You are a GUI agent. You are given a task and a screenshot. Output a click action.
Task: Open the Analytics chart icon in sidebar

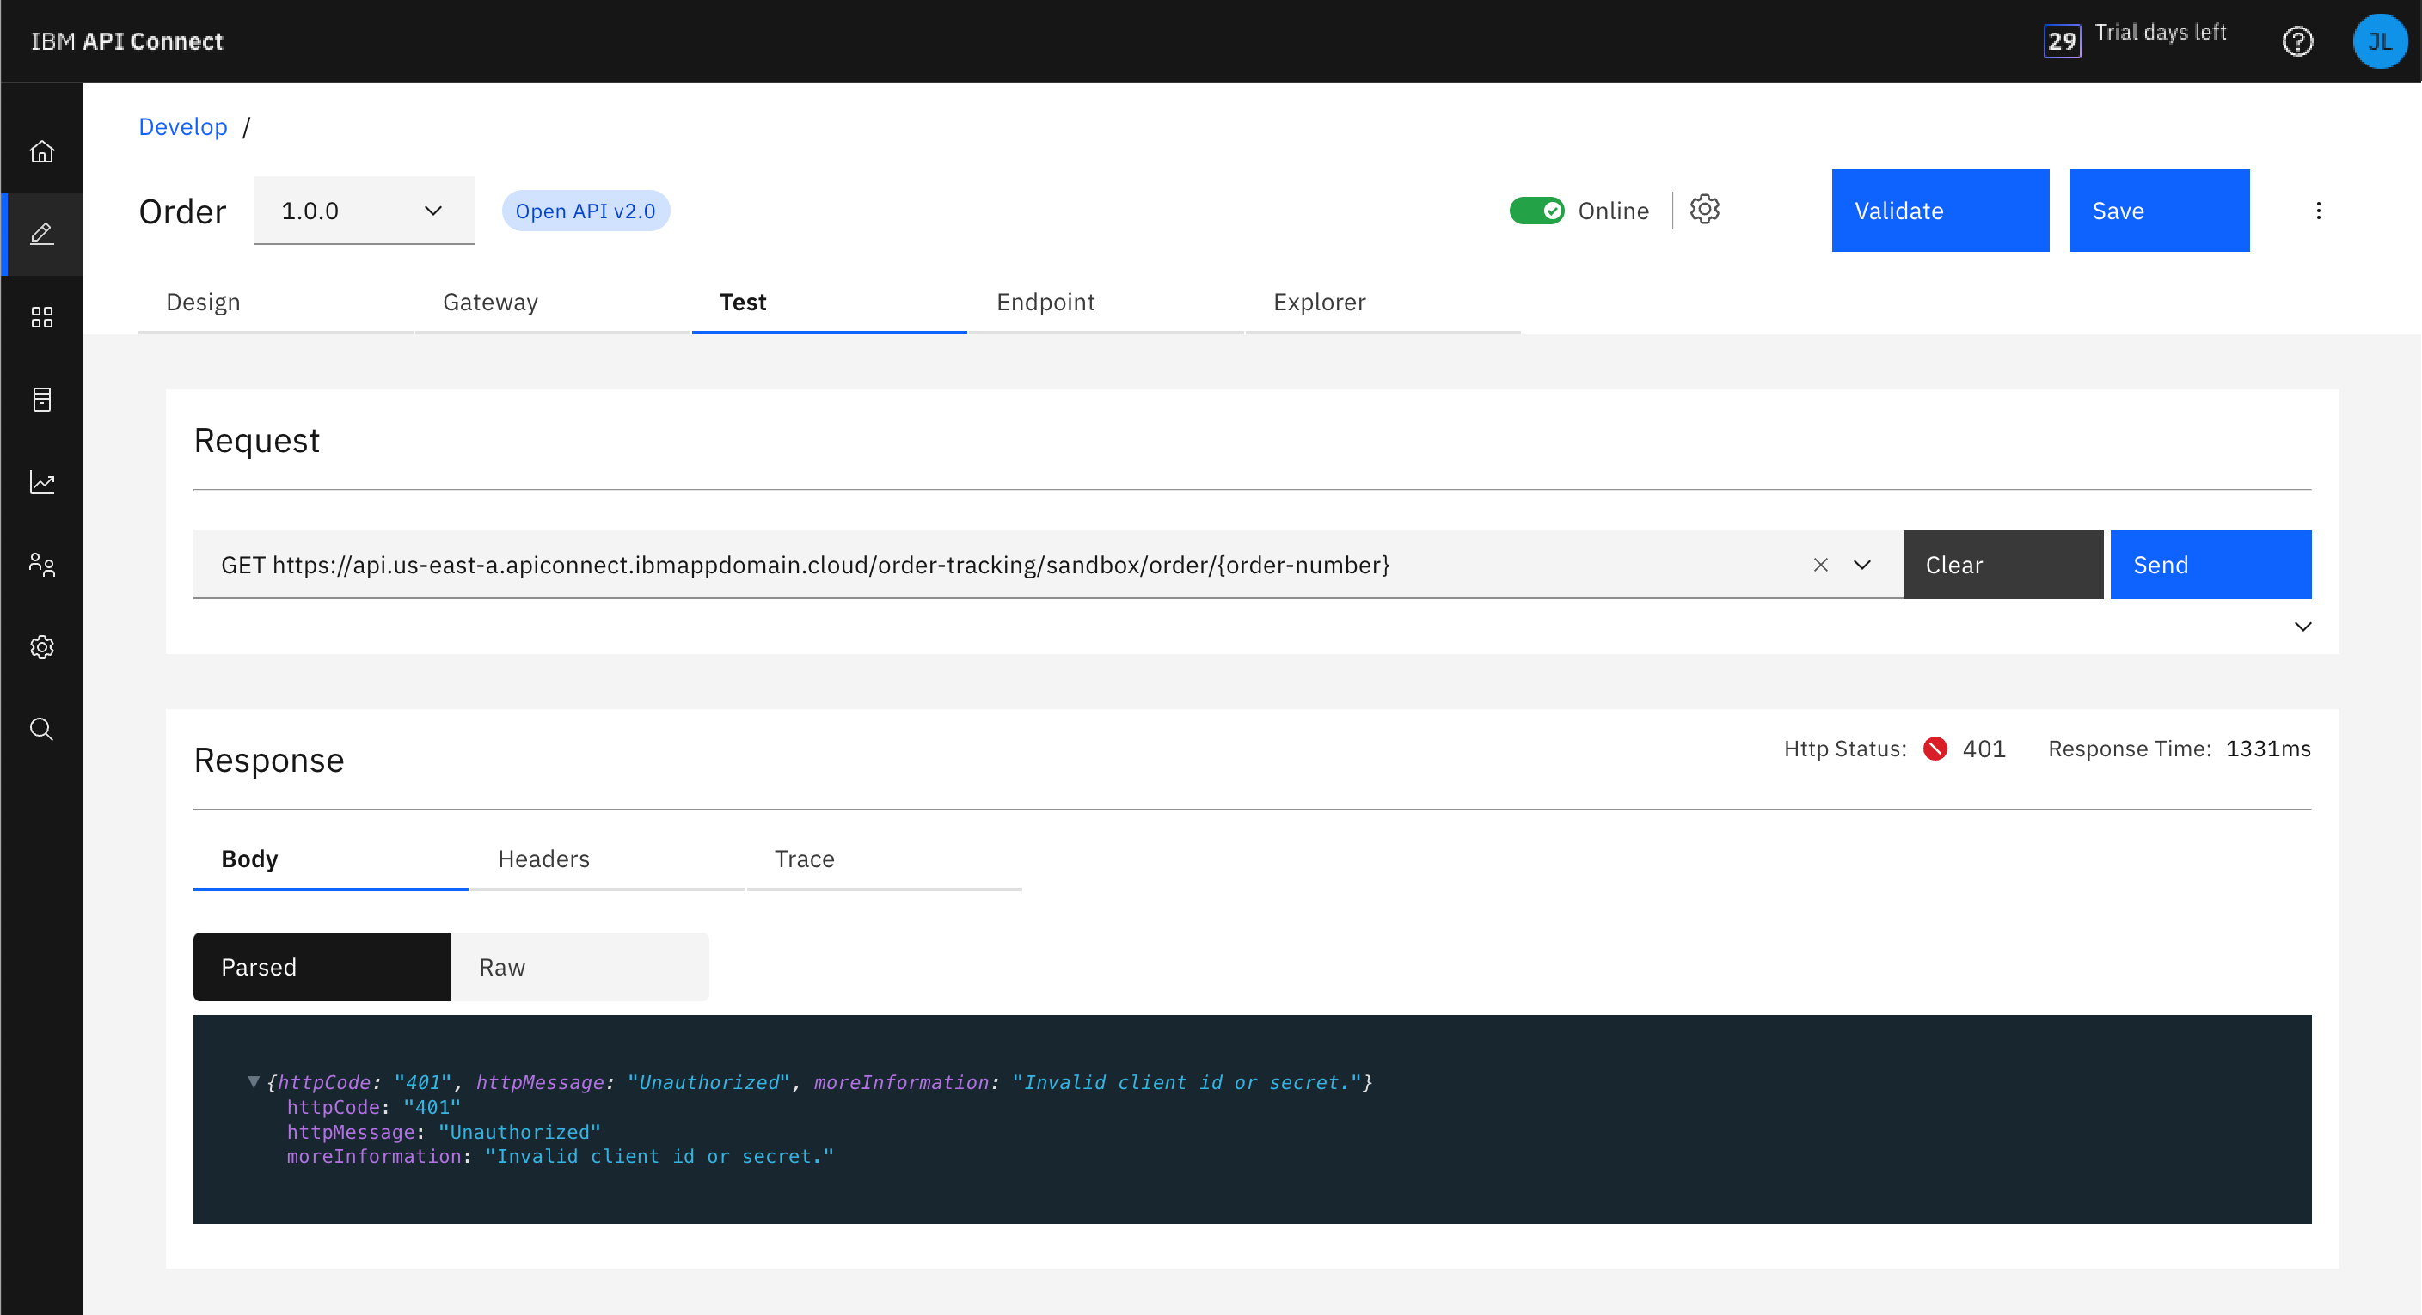point(41,482)
